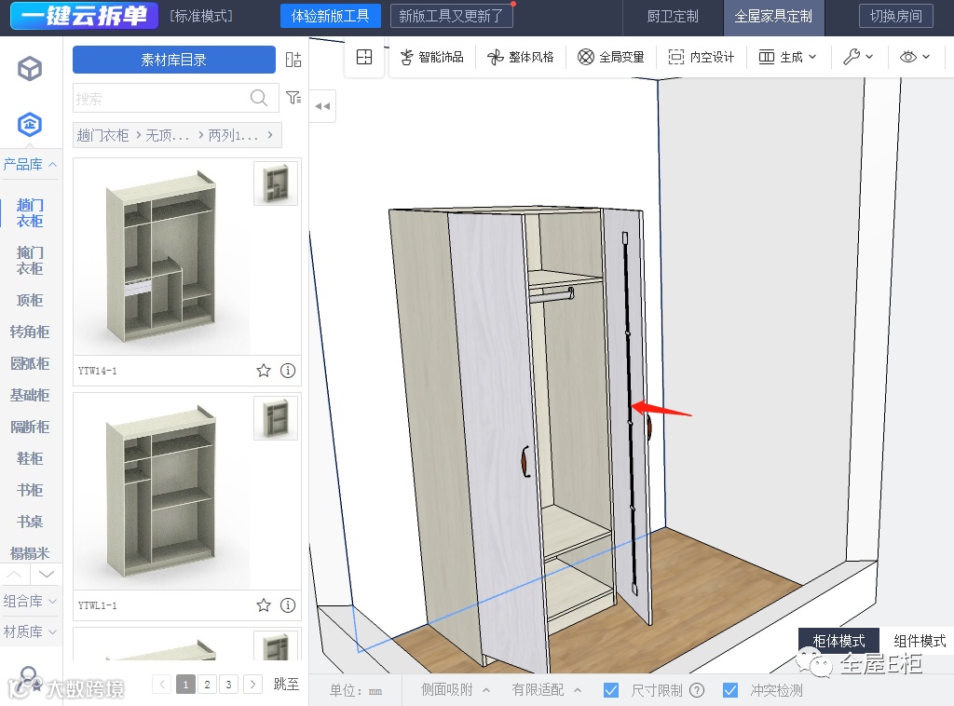Open the small layout preview of YTWL1-1
This screenshot has width=954, height=706.
276,418
